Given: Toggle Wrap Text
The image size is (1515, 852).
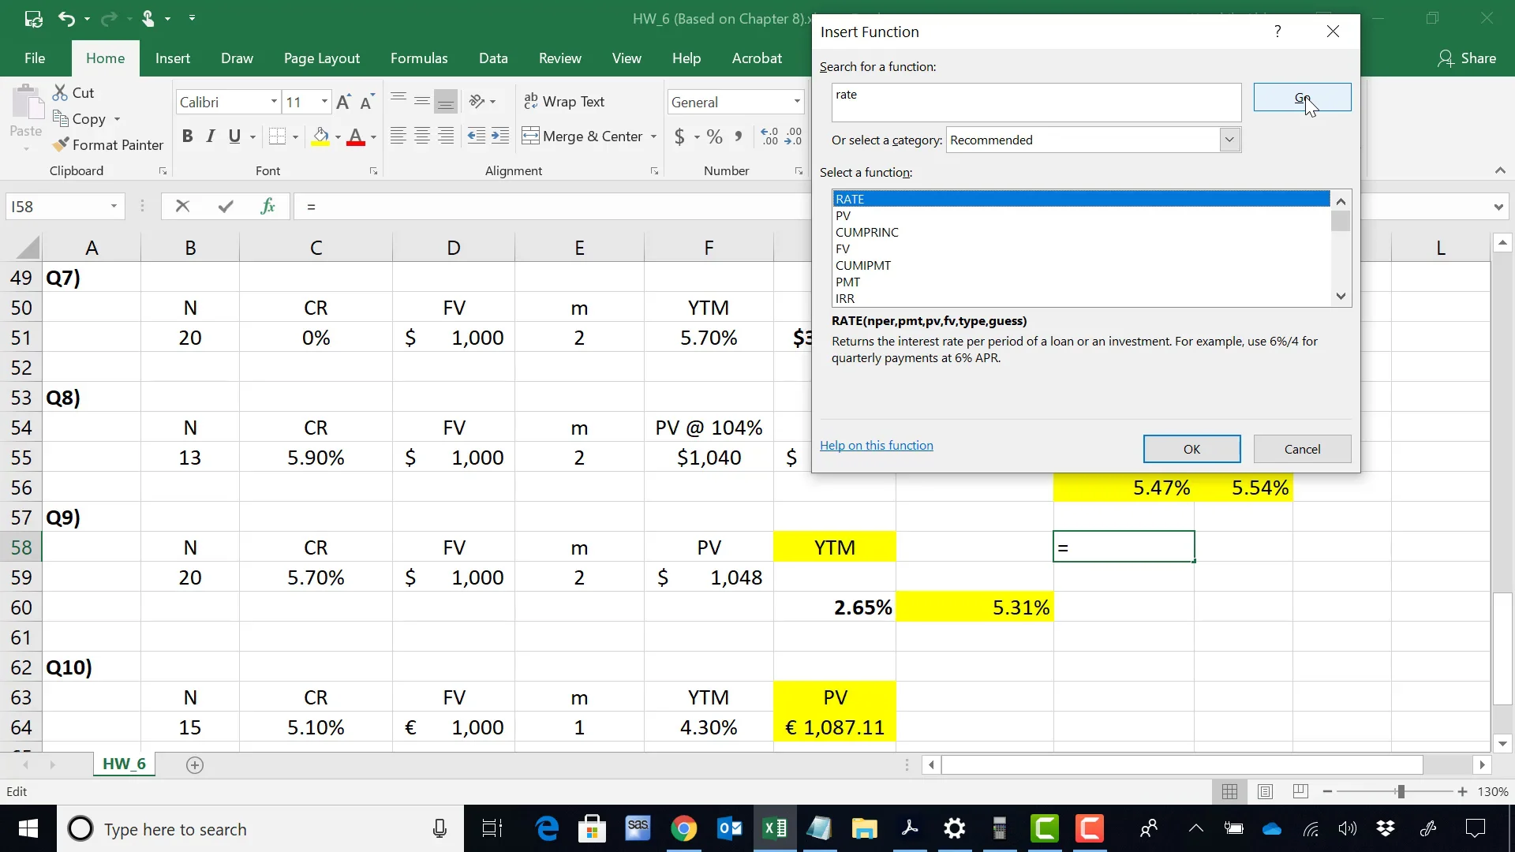Looking at the screenshot, I should (564, 102).
